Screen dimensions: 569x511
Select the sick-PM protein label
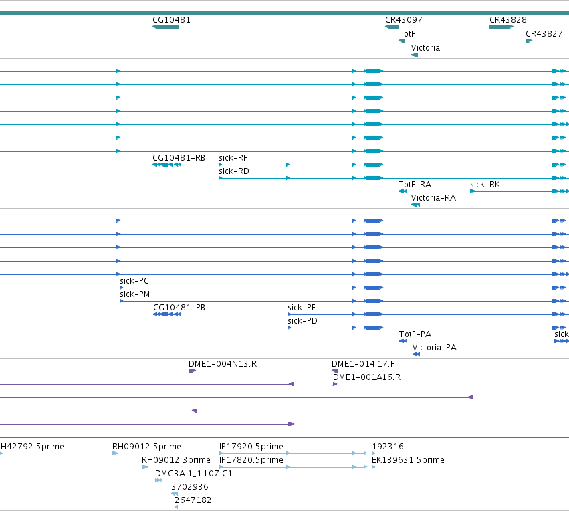tap(134, 294)
